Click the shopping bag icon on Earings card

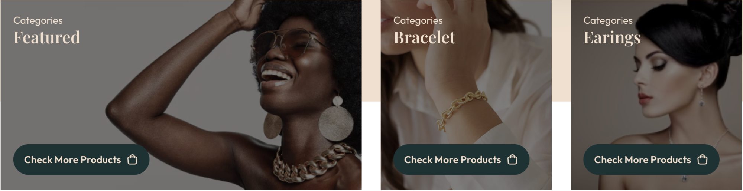coord(702,160)
